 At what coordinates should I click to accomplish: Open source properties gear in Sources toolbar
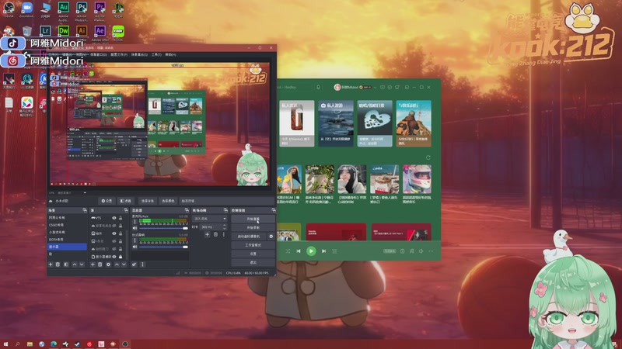tap(108, 264)
